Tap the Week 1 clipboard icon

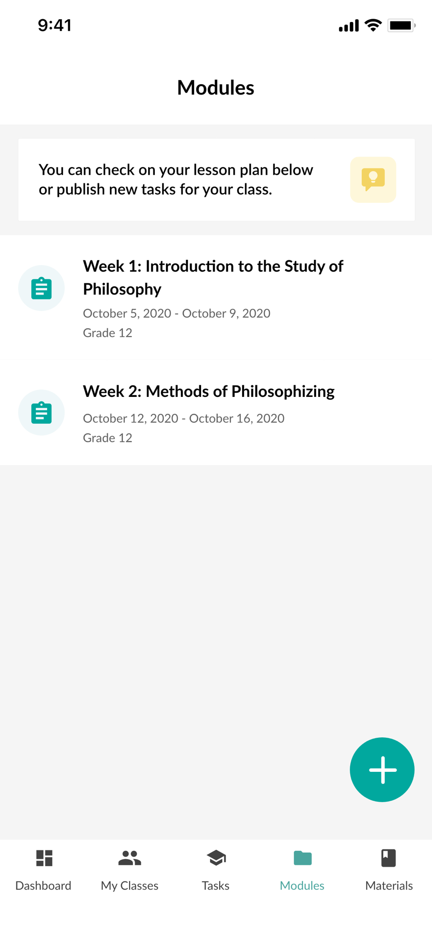(x=41, y=288)
